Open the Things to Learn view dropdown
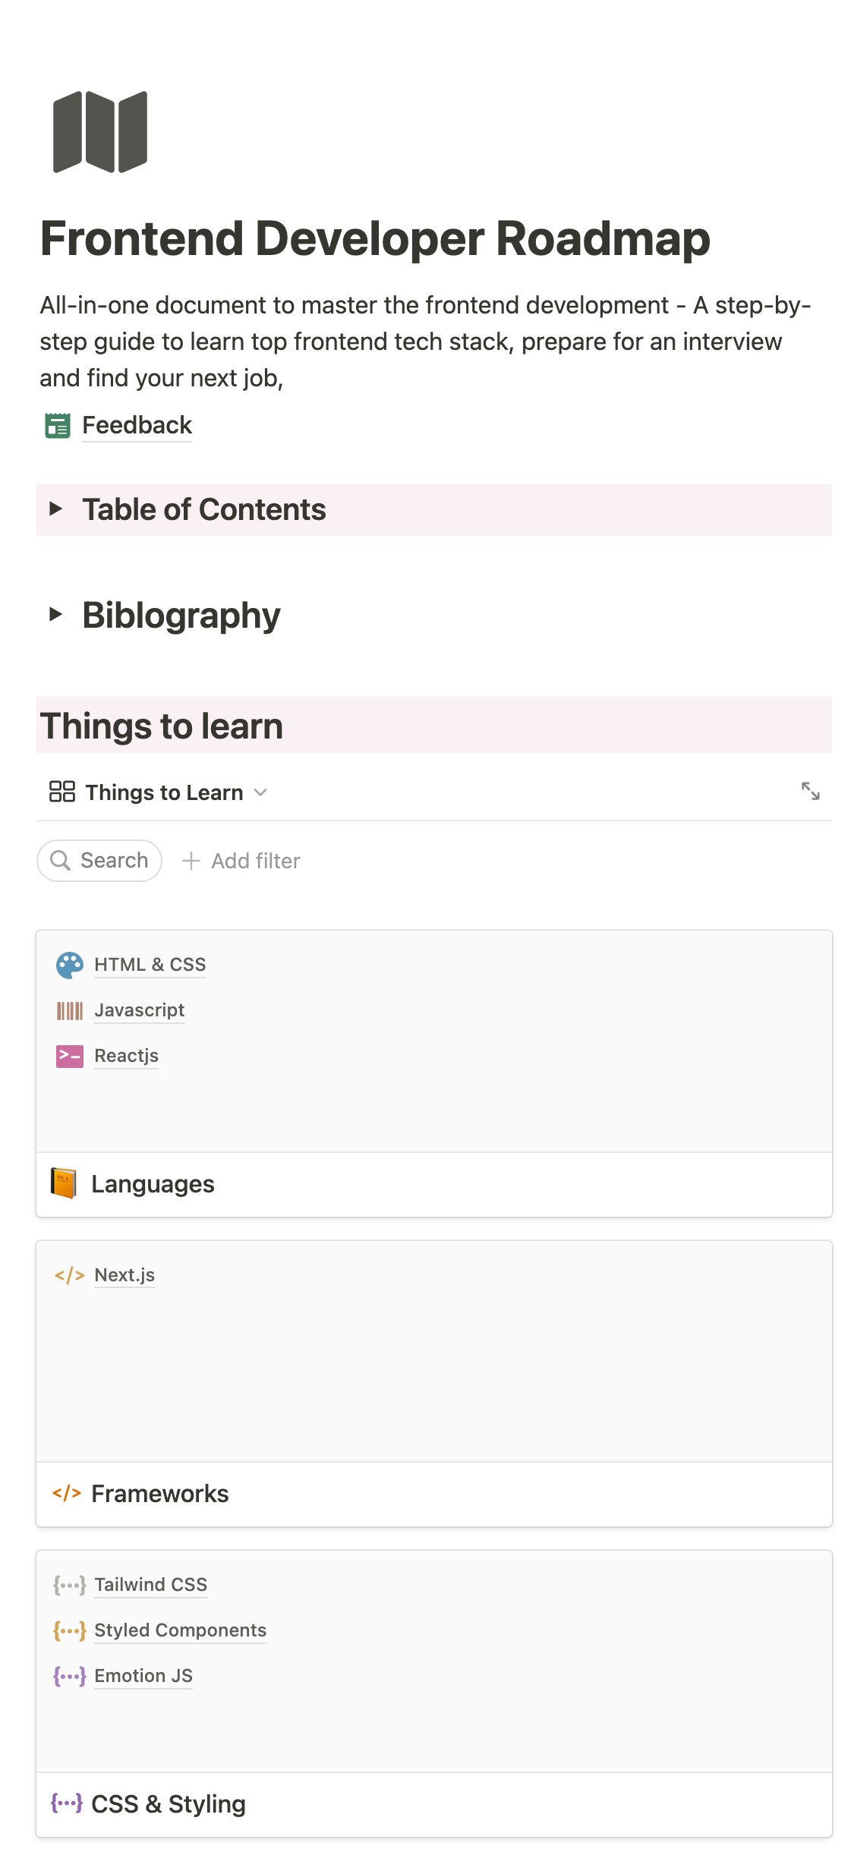 (260, 792)
